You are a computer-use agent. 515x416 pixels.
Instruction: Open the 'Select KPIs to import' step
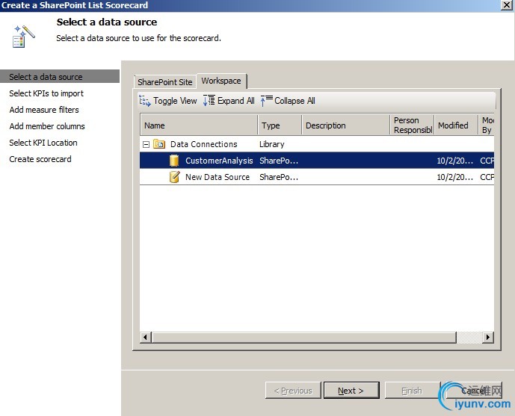(x=46, y=93)
